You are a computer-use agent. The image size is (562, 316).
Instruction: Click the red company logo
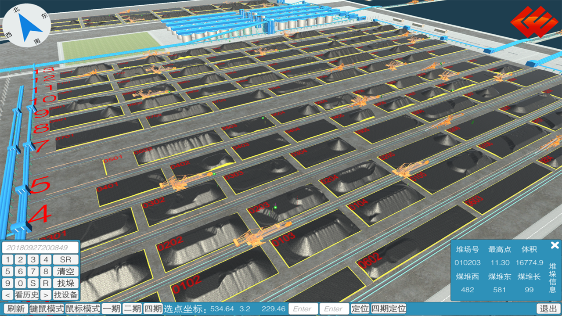pyautogui.click(x=533, y=22)
